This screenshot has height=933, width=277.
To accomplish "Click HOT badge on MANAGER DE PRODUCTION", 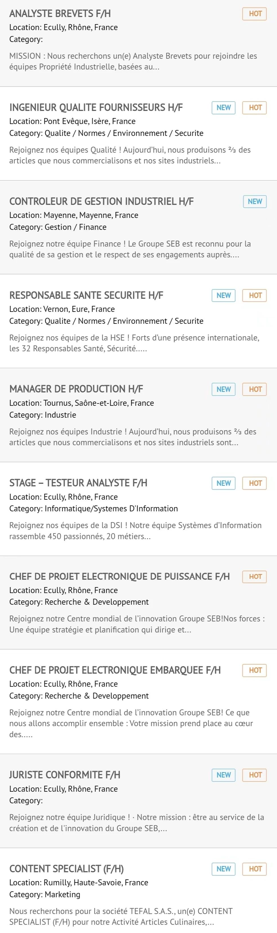I will [x=255, y=389].
